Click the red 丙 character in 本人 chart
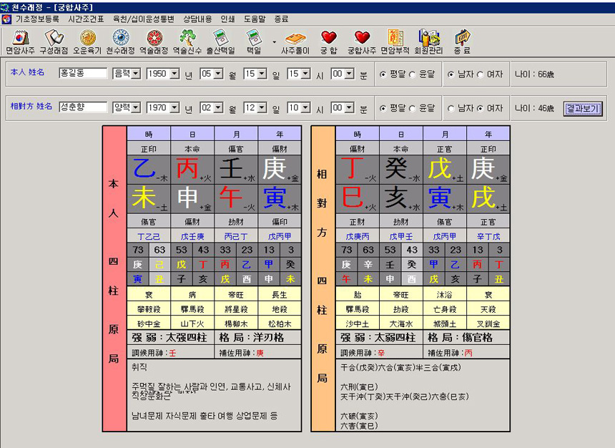 188,169
